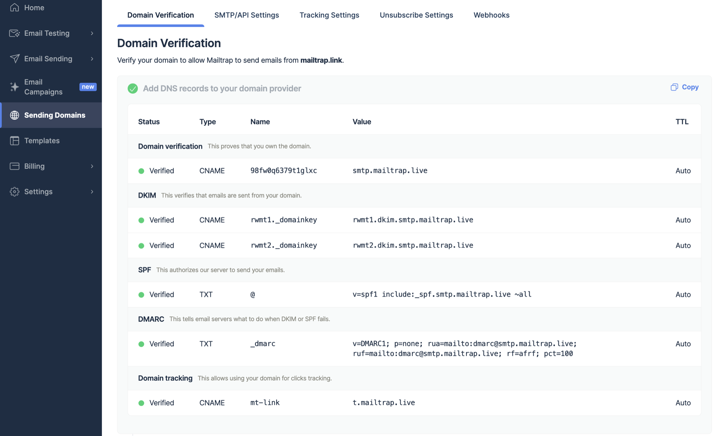721x436 pixels.
Task: Click the new badge on Email Campaigns
Action: point(88,87)
